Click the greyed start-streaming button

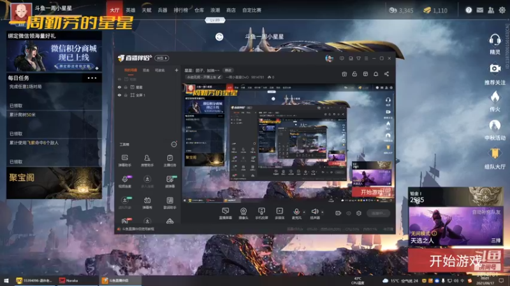click(x=379, y=213)
